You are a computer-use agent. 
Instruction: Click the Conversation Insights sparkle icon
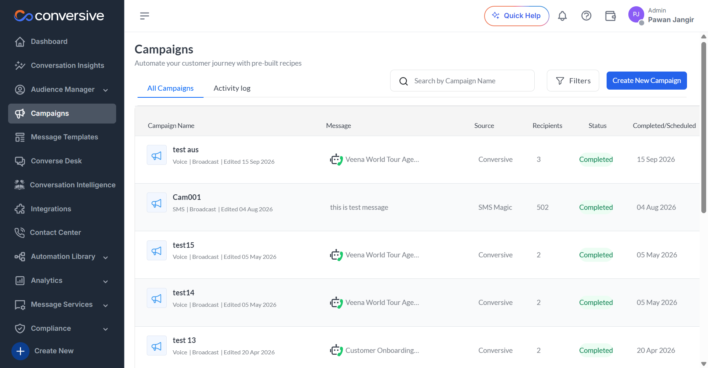[20, 66]
